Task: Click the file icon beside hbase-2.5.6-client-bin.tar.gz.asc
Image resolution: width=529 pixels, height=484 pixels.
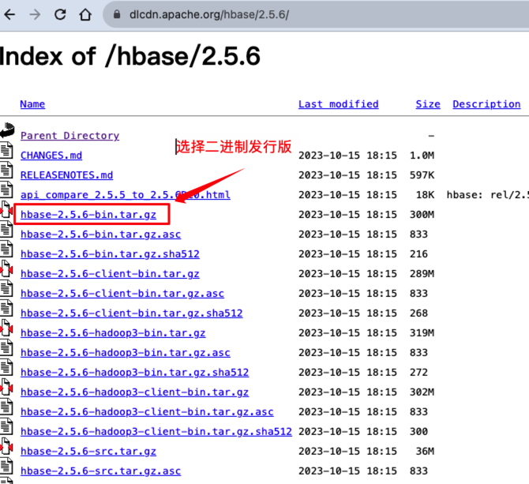Action: click(6, 288)
